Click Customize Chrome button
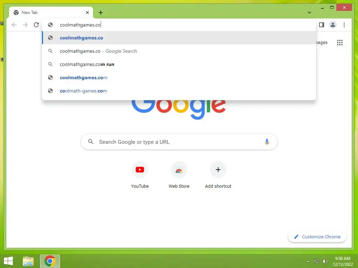The width and height of the screenshot is (358, 268). 317,237
